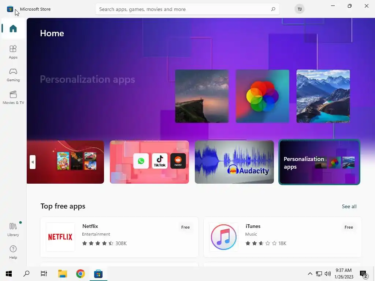
Task: Click the Top free apps heading
Action: (x=63, y=206)
